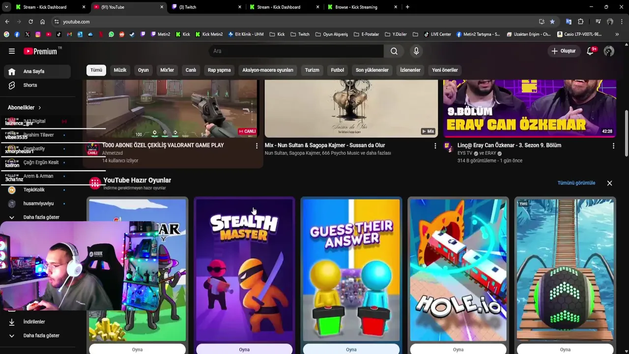The height and width of the screenshot is (354, 629).
Task: Open the browser extensions puzzle icon
Action: [580, 22]
